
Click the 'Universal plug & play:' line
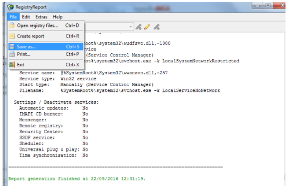pyautogui.click(x=53, y=150)
